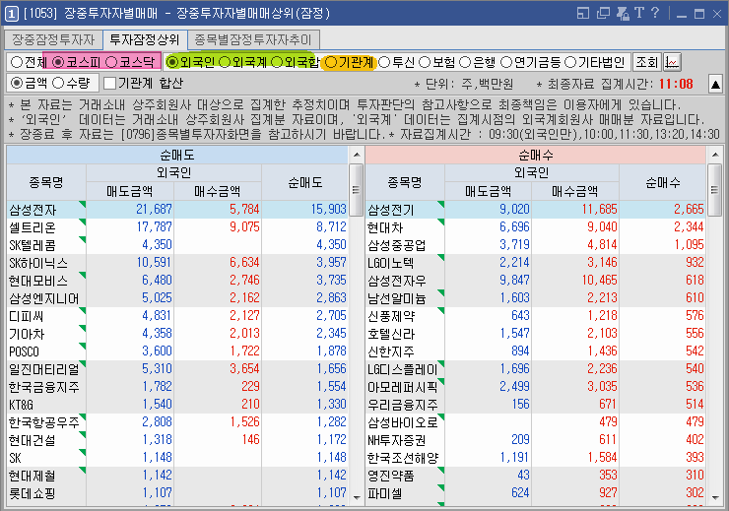Image resolution: width=729 pixels, height=511 pixels.
Task: Click the T text size icon
Action: 638,13
